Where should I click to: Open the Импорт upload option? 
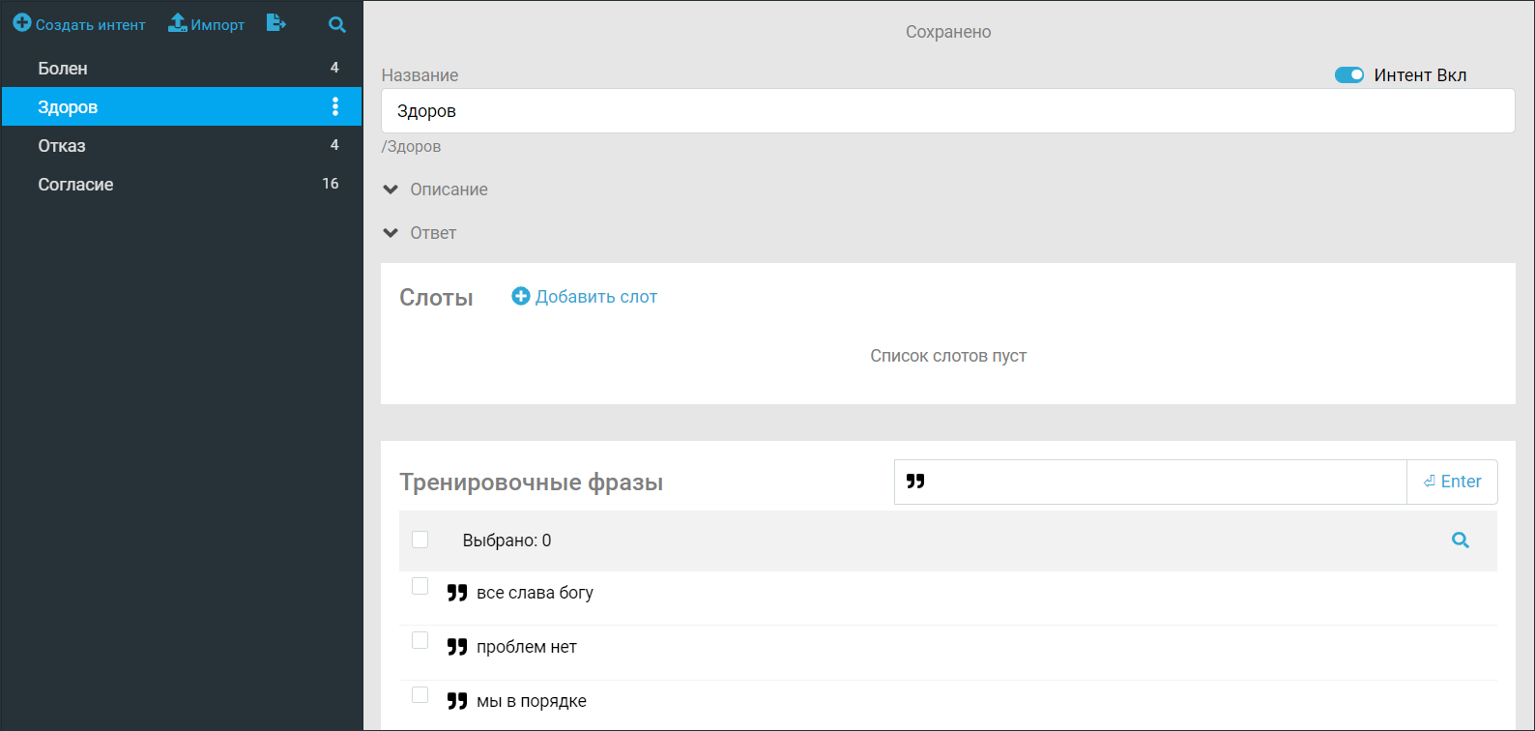[207, 24]
